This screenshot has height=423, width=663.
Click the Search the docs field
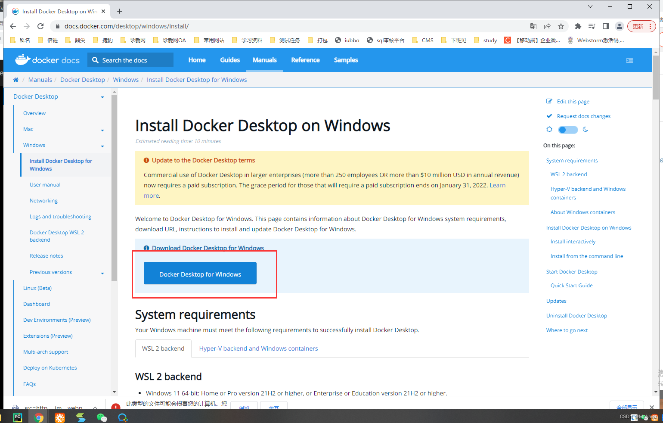[x=130, y=60]
